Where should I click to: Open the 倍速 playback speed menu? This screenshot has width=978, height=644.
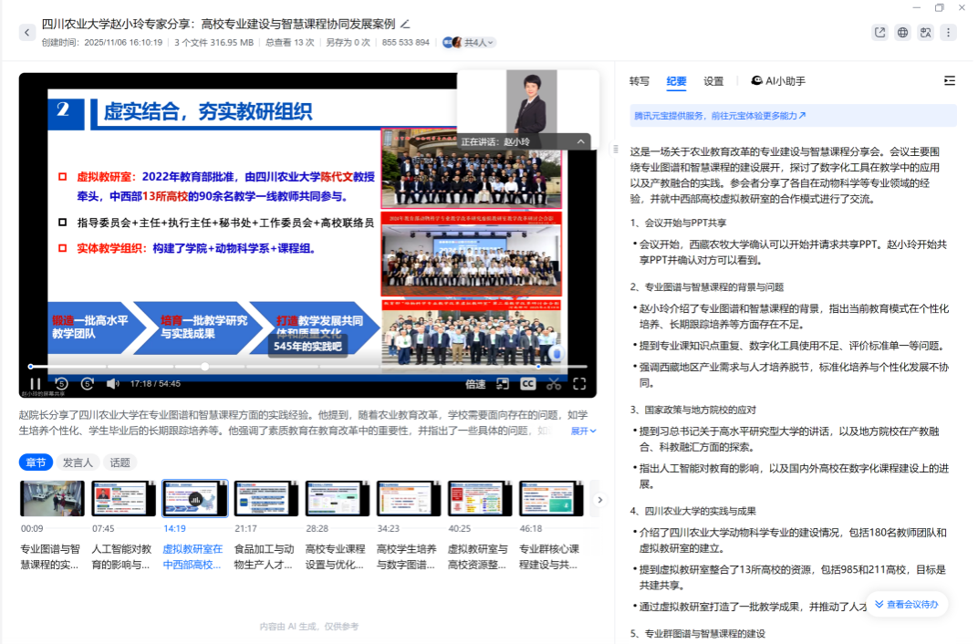[x=475, y=384]
